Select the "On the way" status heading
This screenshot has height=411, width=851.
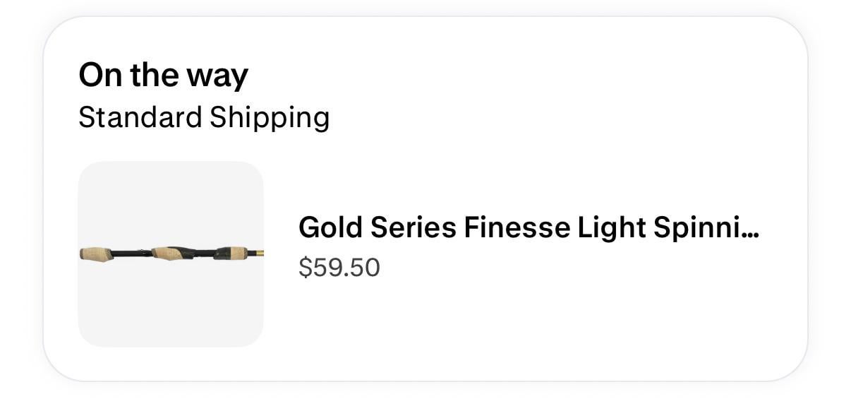(163, 75)
